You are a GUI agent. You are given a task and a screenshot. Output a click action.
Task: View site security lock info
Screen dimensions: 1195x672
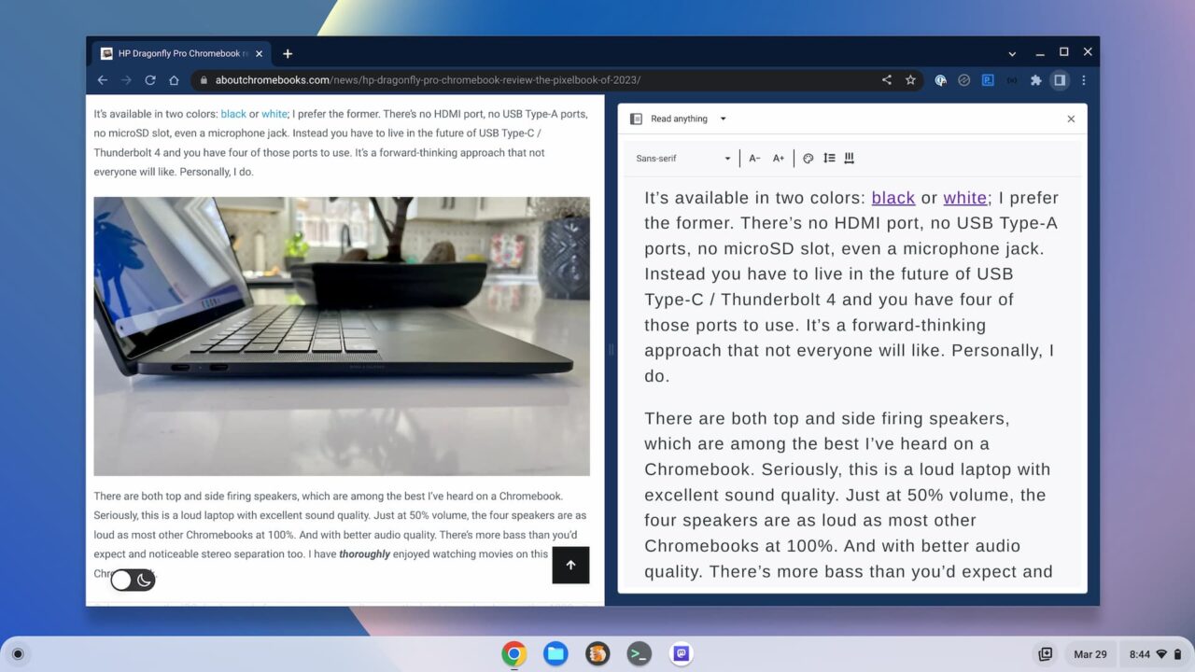[x=204, y=80]
